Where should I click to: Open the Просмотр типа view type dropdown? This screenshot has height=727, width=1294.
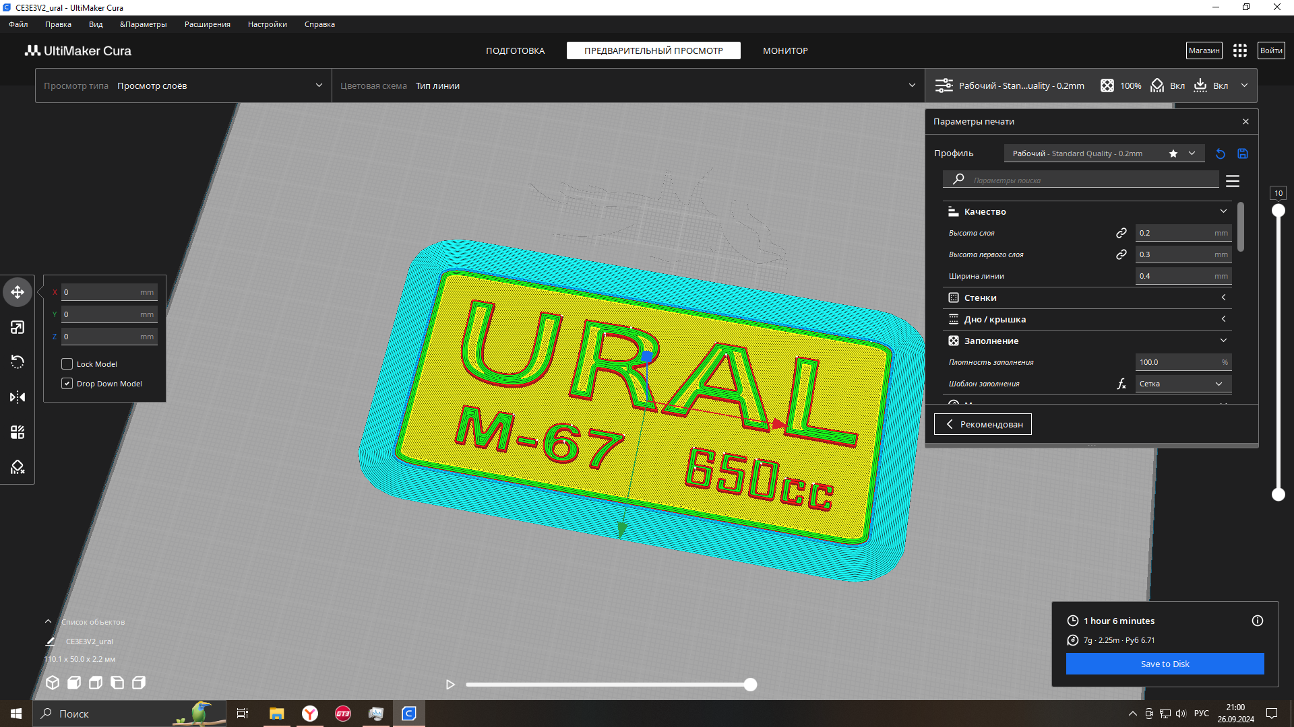[x=183, y=85]
